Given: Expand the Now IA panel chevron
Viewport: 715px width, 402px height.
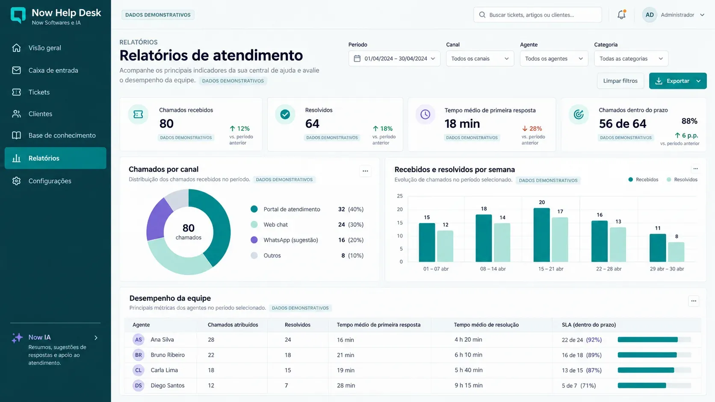Looking at the screenshot, I should [96, 337].
